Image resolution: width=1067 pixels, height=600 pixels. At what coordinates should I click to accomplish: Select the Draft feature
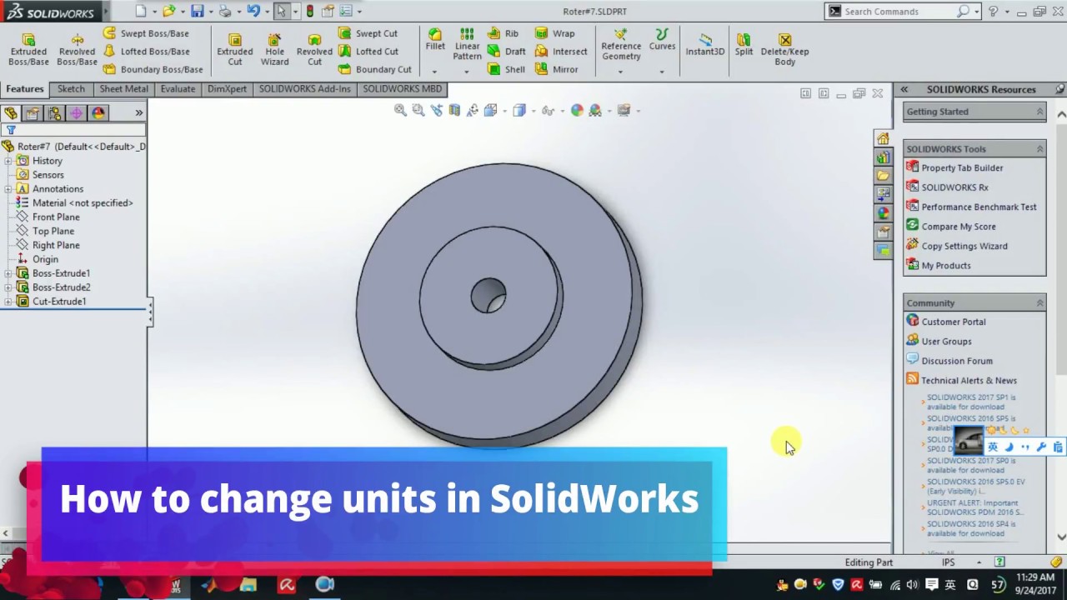pos(507,51)
